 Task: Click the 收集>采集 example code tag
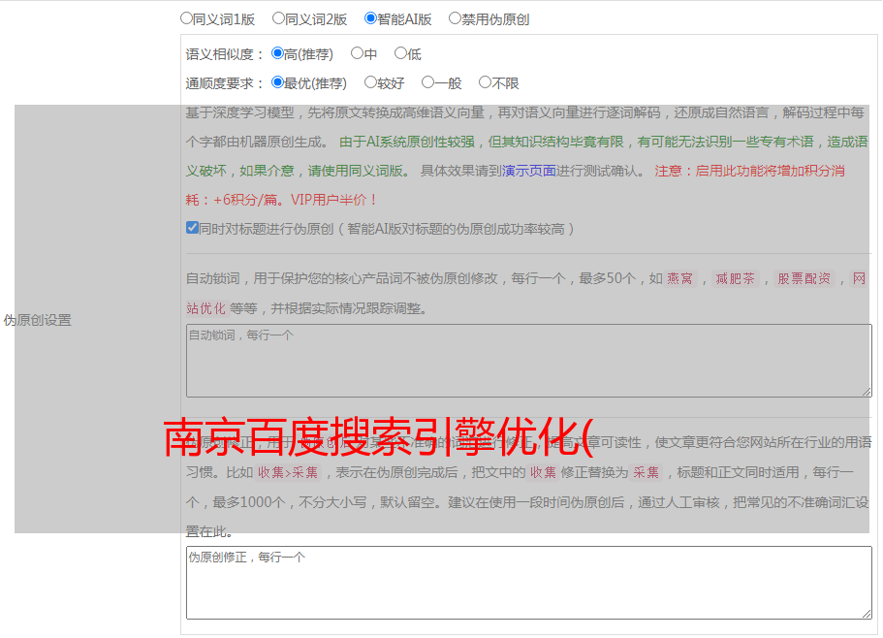288,472
